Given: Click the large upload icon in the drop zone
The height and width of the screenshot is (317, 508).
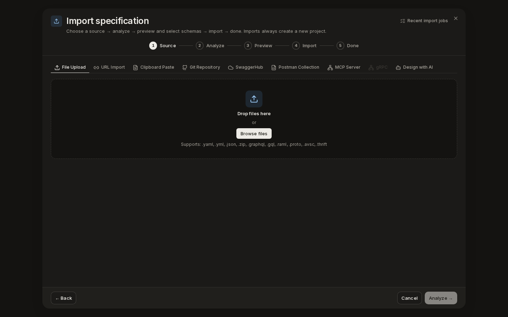Looking at the screenshot, I should tap(254, 99).
